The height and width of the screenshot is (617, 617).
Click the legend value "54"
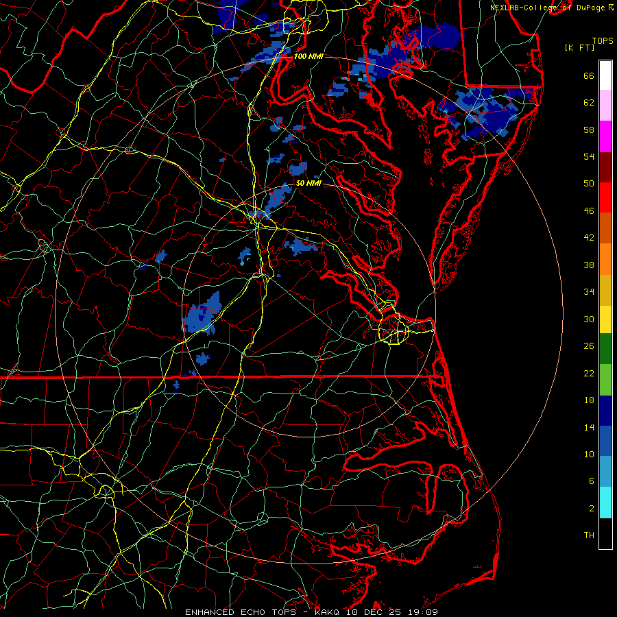[x=589, y=156]
